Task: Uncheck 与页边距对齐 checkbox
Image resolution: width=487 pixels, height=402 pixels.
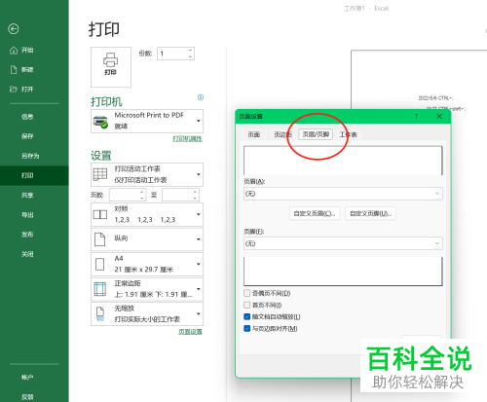Action: pos(247,329)
